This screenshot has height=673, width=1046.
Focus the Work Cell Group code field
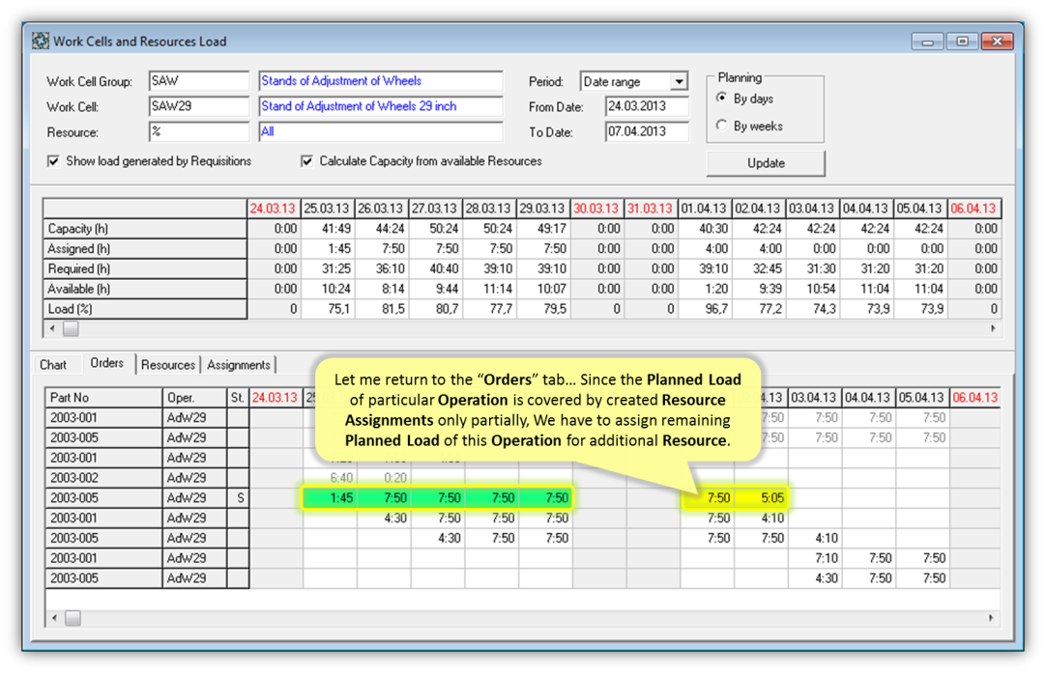coord(199,81)
